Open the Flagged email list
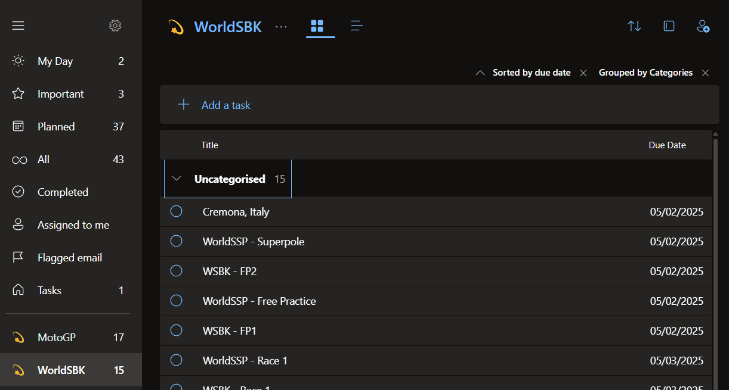Image resolution: width=729 pixels, height=390 pixels. point(69,257)
